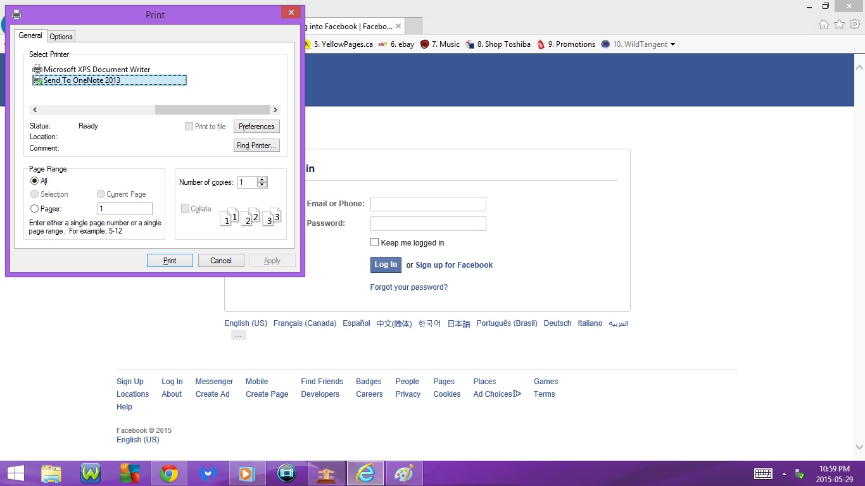
Task: Open Music favorites bar shortcut
Action: (440, 44)
